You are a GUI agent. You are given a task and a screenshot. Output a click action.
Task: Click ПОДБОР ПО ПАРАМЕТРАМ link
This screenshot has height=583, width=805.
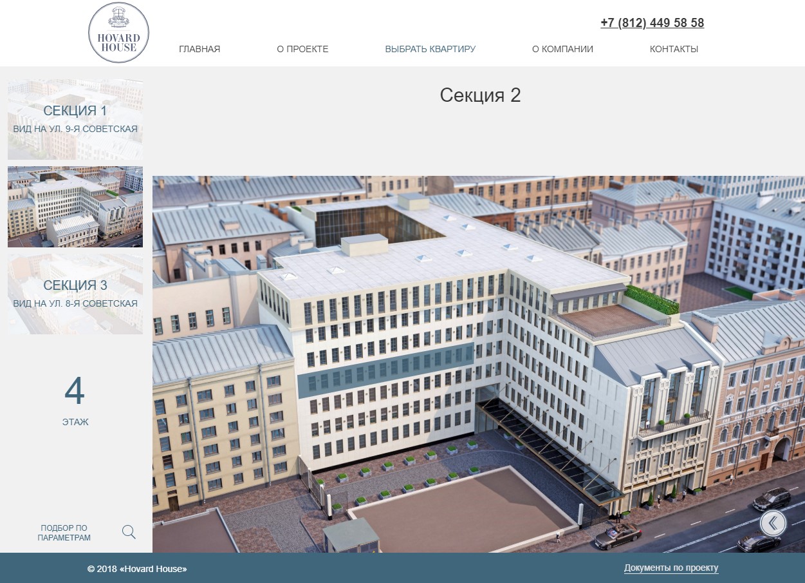point(64,533)
